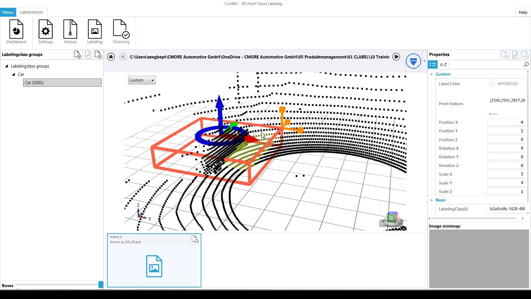Screen dimensions: 531x299
Task: Click the blue round download-arrow button
Action: [413, 61]
